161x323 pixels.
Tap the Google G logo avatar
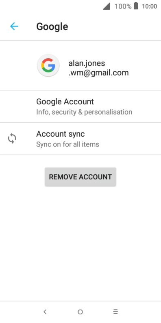coord(48,66)
